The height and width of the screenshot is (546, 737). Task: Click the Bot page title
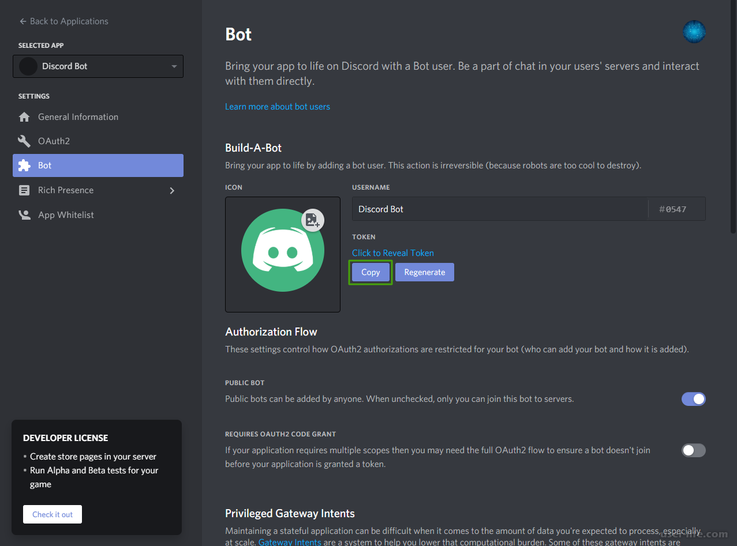coord(238,35)
